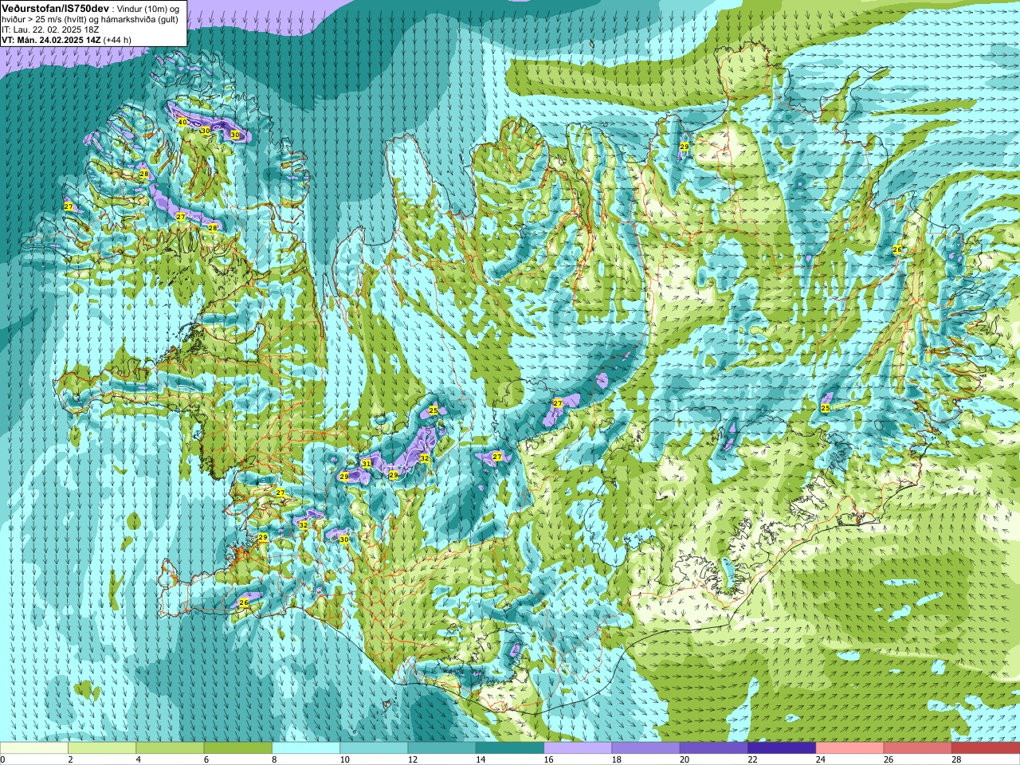Select the 12–14 m/s teal legend swatch
This screenshot has height=765, width=1020.
[442, 748]
